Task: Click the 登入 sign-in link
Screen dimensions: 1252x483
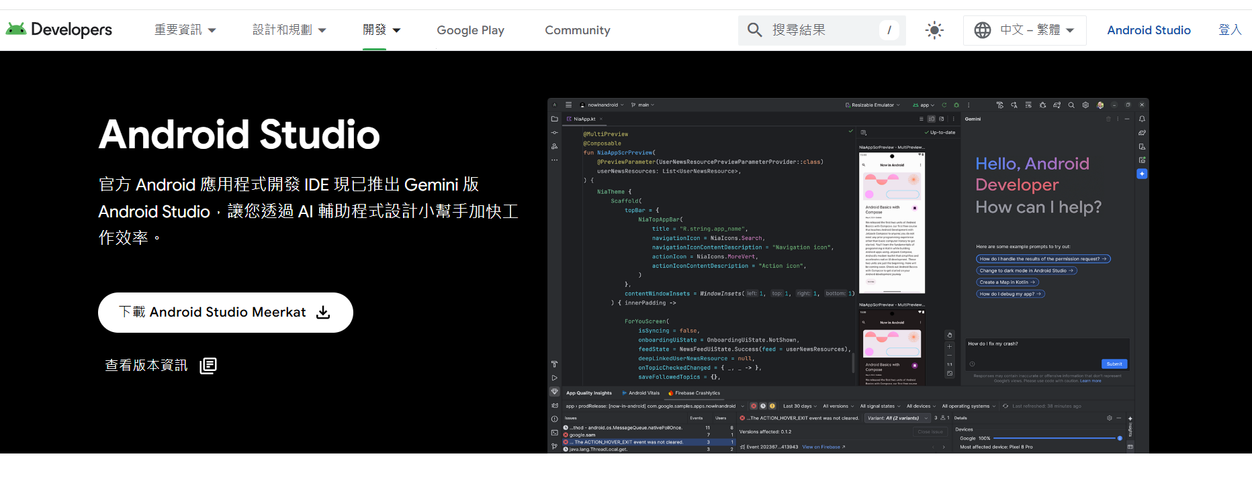Action: tap(1230, 30)
